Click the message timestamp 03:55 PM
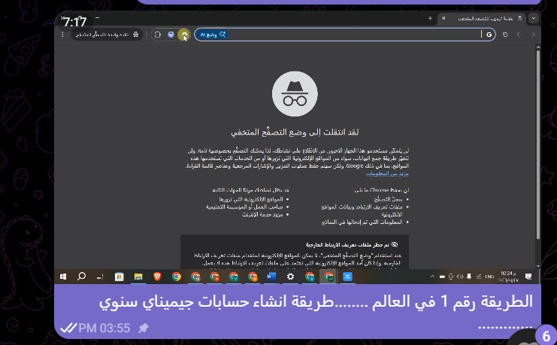The width and height of the screenshot is (557, 345). (104, 328)
